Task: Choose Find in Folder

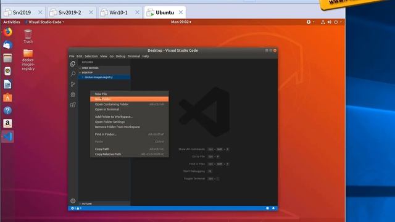Action: (129, 134)
